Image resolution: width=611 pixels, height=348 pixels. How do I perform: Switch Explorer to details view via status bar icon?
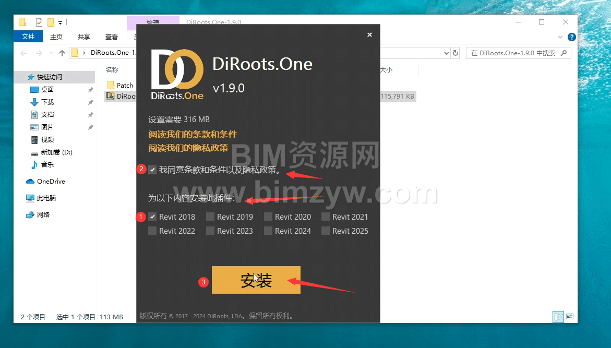pos(558,316)
